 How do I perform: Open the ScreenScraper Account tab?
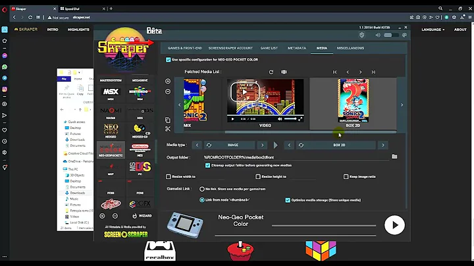[x=230, y=48]
